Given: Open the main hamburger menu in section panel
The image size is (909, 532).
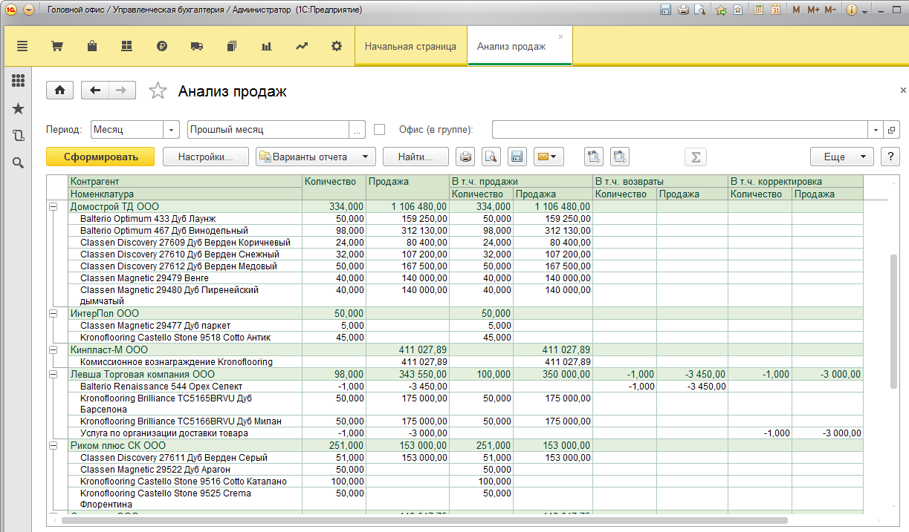Looking at the screenshot, I should coord(22,46).
